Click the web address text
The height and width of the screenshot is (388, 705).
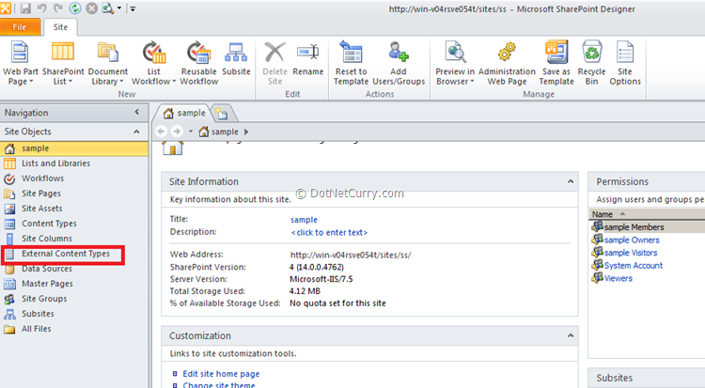[x=351, y=255]
